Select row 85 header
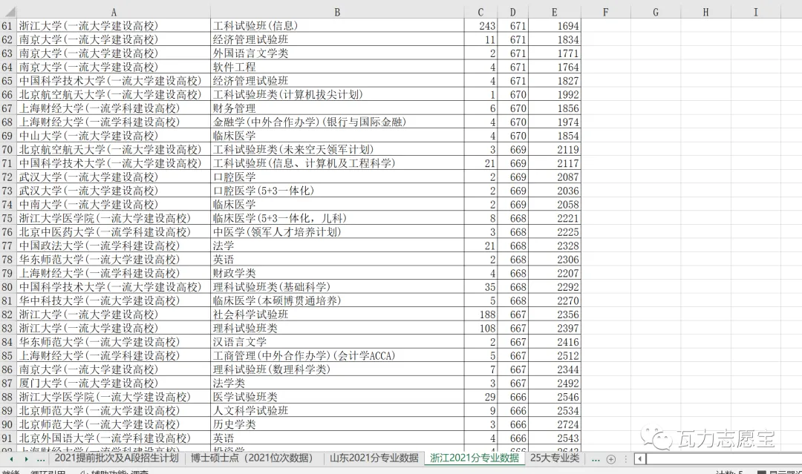 [x=8, y=356]
